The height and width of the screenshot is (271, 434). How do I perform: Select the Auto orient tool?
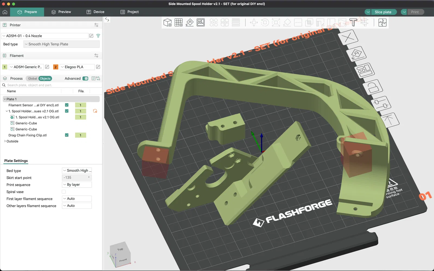coord(190,22)
